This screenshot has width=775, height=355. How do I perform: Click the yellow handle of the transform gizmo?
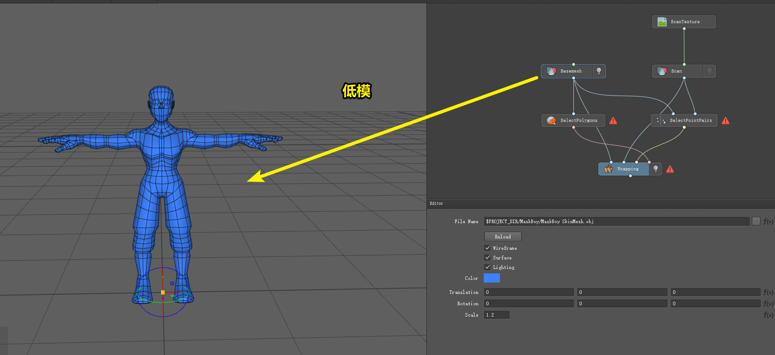[x=163, y=293]
